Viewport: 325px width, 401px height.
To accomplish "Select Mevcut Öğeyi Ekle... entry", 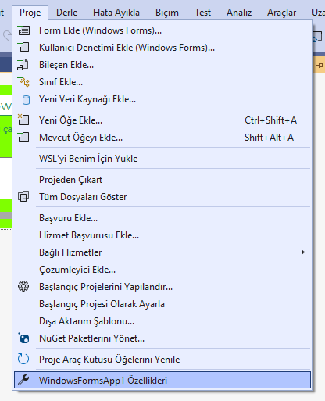I will click(x=162, y=138).
